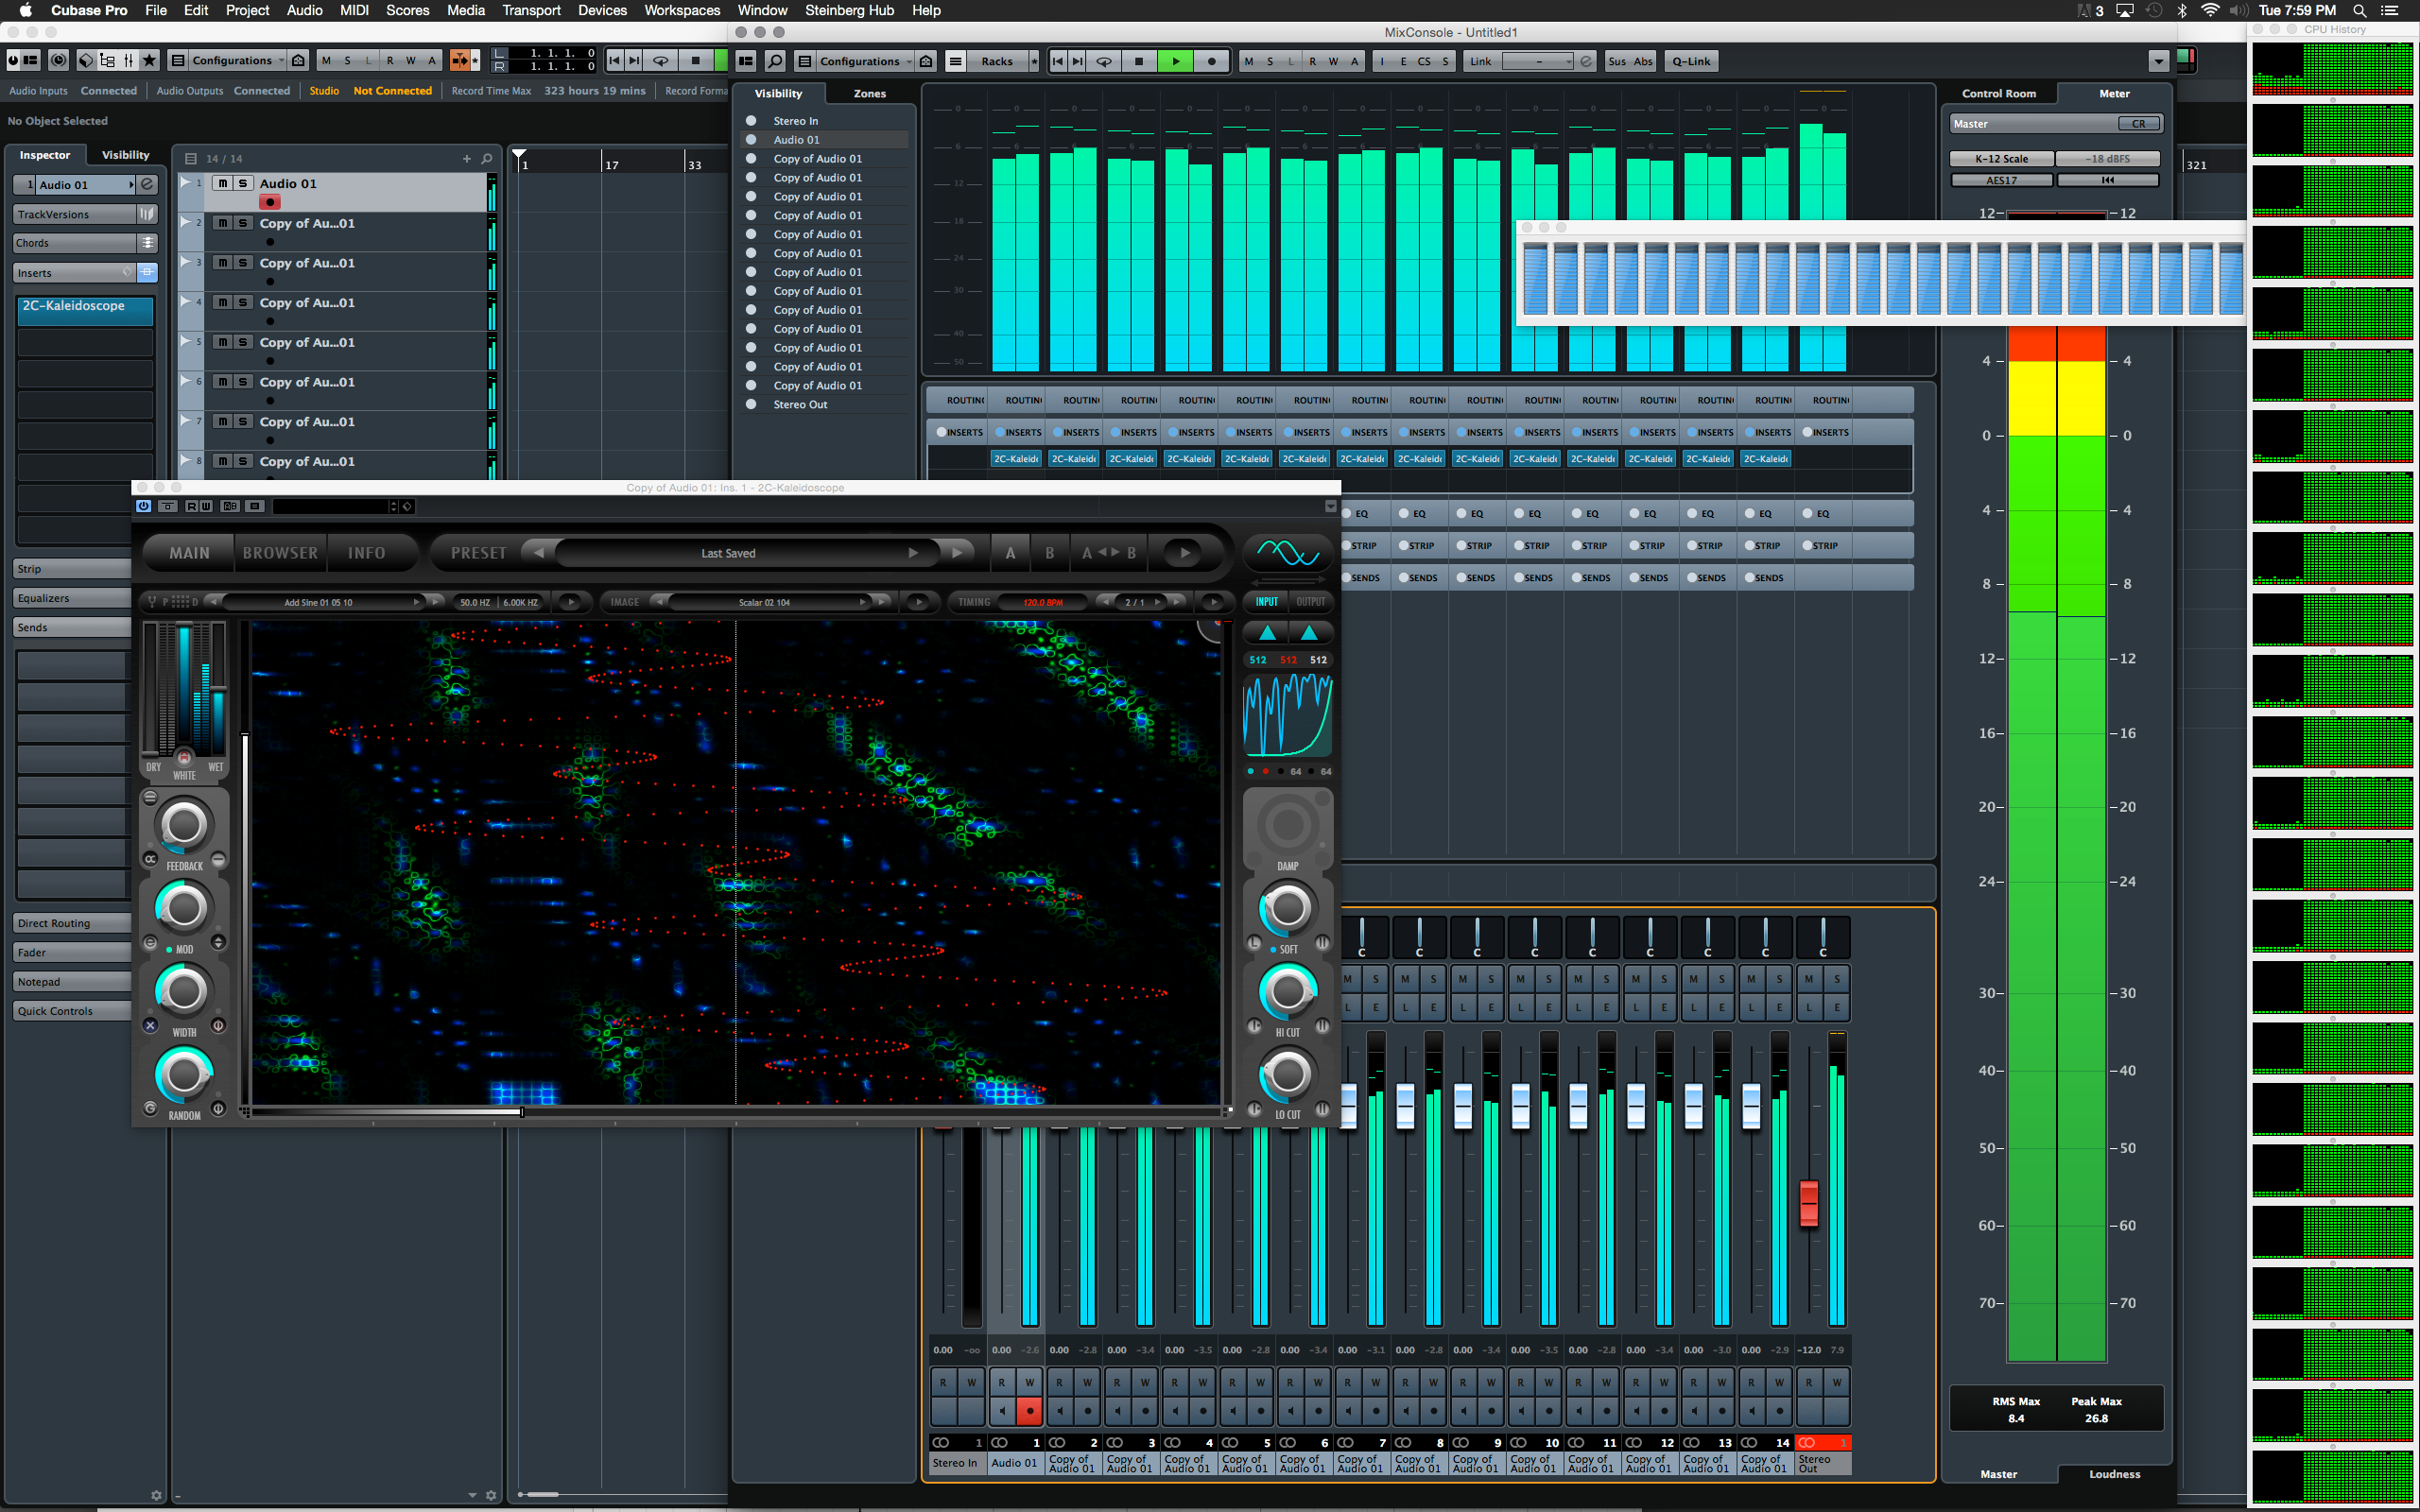Viewport: 2420px width, 1512px height.
Task: Open the Workspaces menu
Action: [682, 10]
